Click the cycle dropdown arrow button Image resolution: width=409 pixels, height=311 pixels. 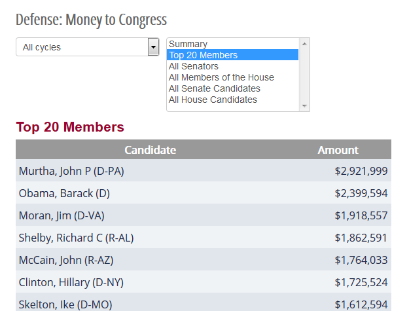pos(154,47)
